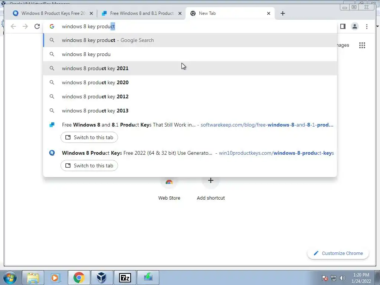Open the win10productkeys.com suggestion
Screen dimensions: 380x285
(190, 153)
